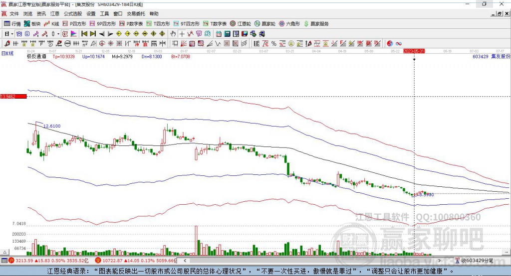This screenshot has height=276, width=511.
Task: Open the T四方形 tool
Action: click(158, 24)
